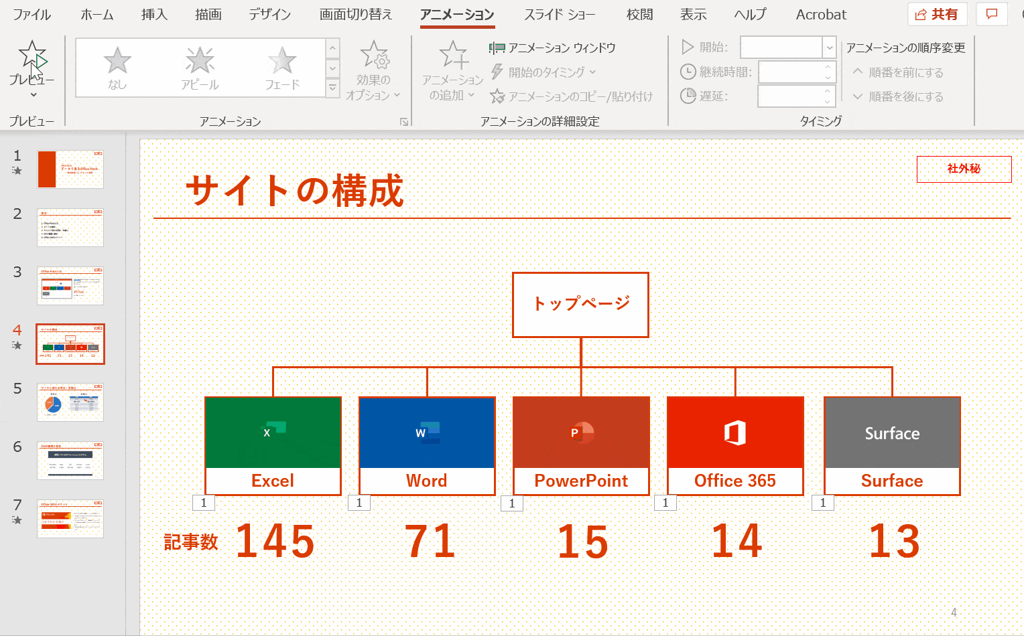Open the 校閲 tab
1024x636 pixels.
tap(640, 14)
